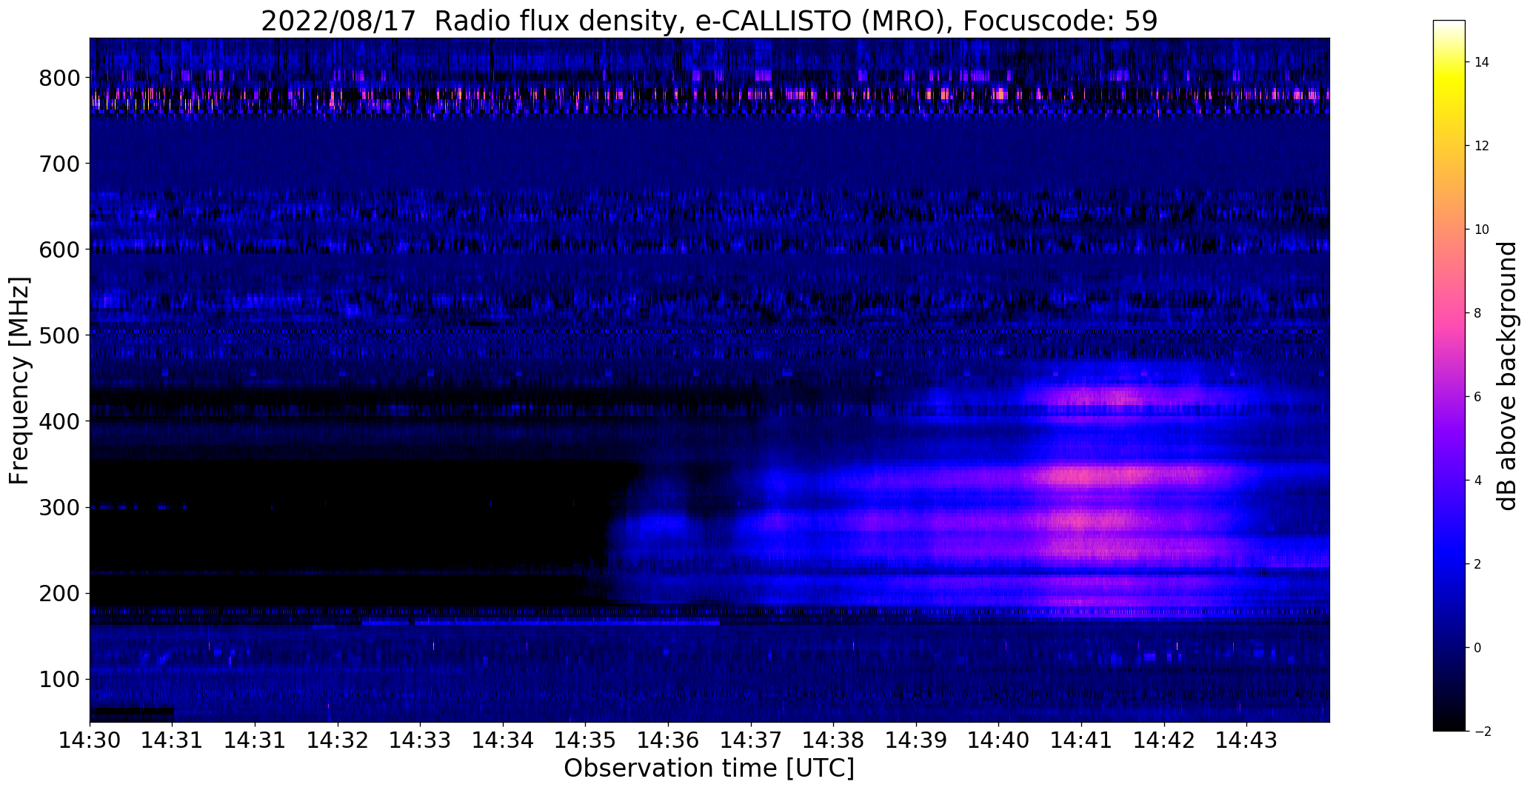The image size is (1530, 790).
Task: Click the 14:40 time tick label
Action: pos(998,740)
